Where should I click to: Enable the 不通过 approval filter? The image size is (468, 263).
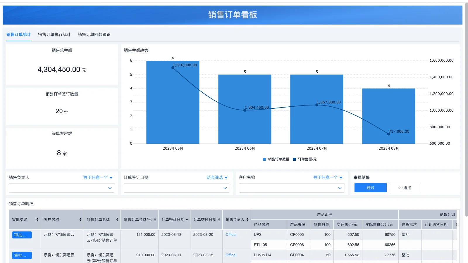tap(405, 187)
